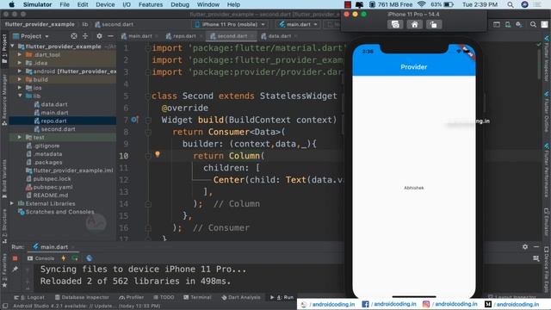Open the Database Inspector tool window

(x=82, y=297)
